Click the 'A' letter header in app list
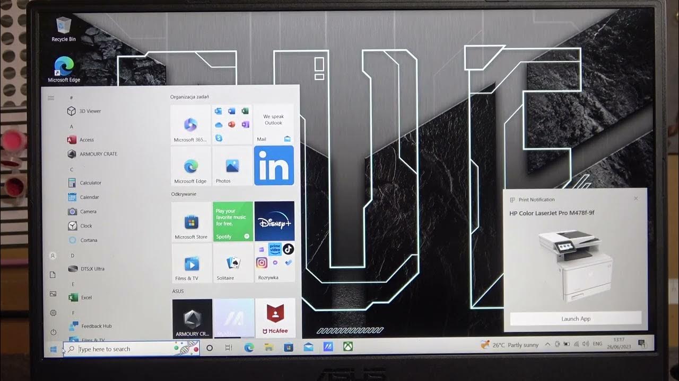Screen dimensions: 679x381 coord(72,126)
